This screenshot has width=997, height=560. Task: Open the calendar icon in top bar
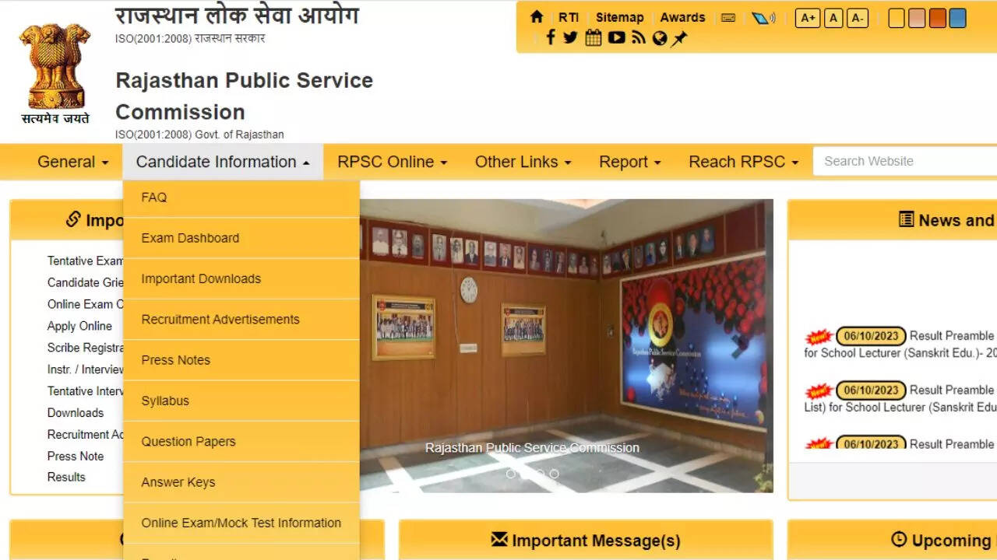point(593,37)
